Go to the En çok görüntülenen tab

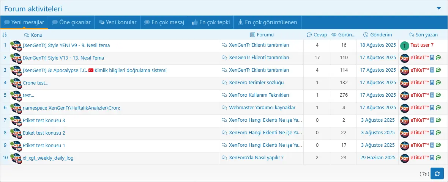click(267, 22)
